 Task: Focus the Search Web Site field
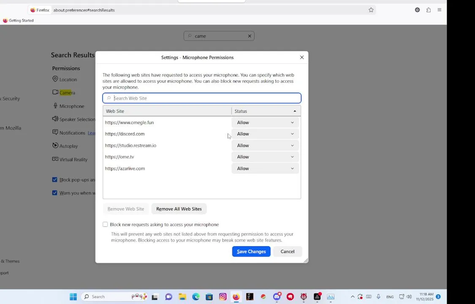pos(202,98)
